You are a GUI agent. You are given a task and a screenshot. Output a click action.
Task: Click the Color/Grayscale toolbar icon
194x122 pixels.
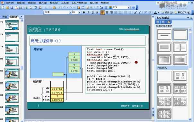pyautogui.click(x=110, y=7)
